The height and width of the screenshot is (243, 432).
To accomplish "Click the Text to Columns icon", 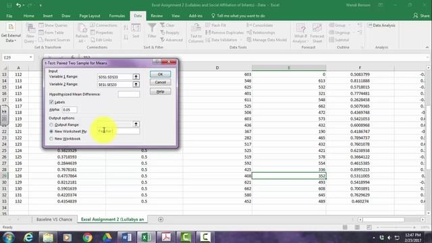I will click(x=196, y=28).
